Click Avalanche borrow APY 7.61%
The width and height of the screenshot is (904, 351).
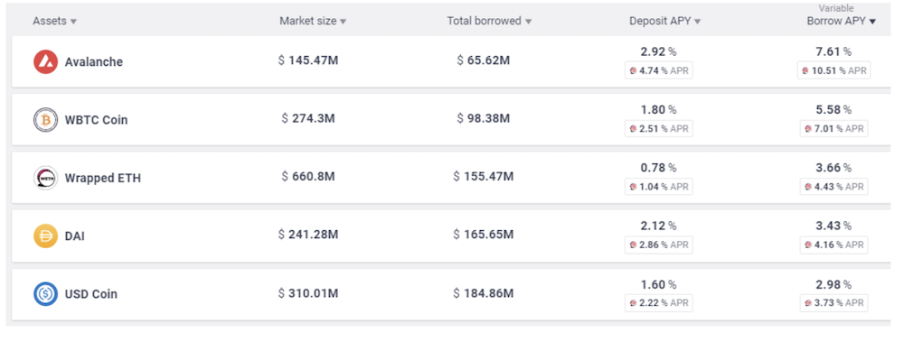[x=833, y=51]
